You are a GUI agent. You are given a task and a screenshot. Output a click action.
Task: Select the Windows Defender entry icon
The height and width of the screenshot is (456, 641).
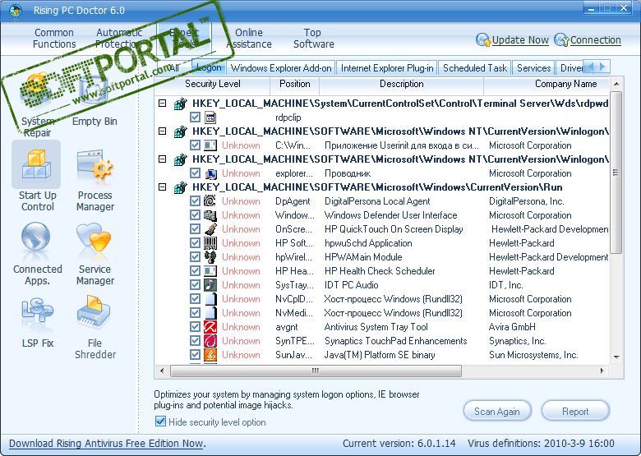click(x=210, y=215)
